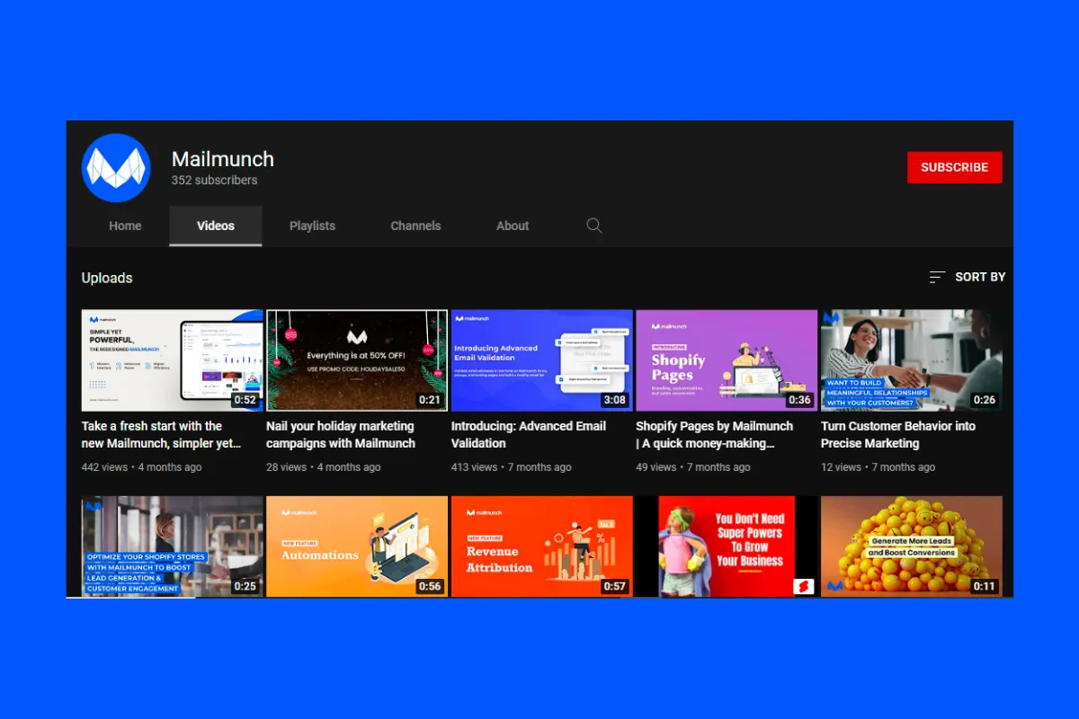This screenshot has width=1079, height=719.
Task: Open the Advanced Email Validation thumbnail
Action: tap(542, 360)
